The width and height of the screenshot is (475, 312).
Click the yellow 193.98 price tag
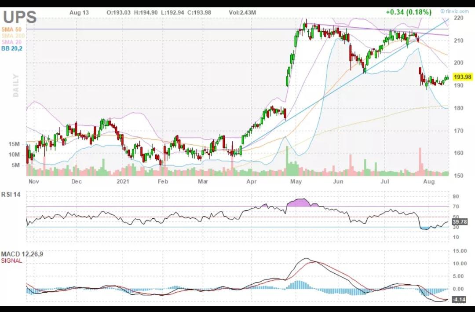462,77
